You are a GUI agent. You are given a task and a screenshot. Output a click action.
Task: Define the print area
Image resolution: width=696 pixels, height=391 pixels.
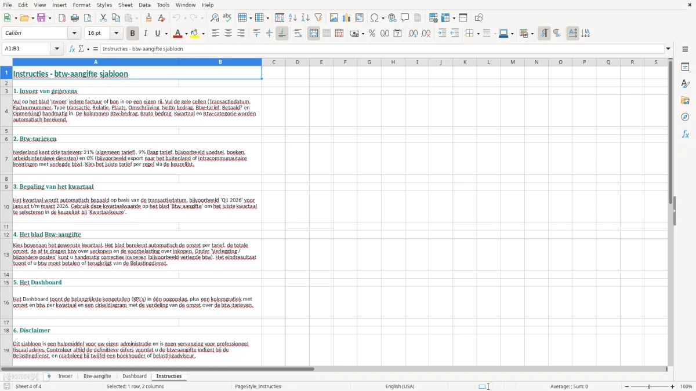(433, 18)
